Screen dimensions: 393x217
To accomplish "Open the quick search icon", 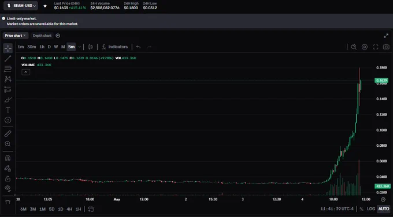I will [x=354, y=47].
